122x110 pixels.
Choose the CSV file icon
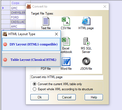pos(66,21)
